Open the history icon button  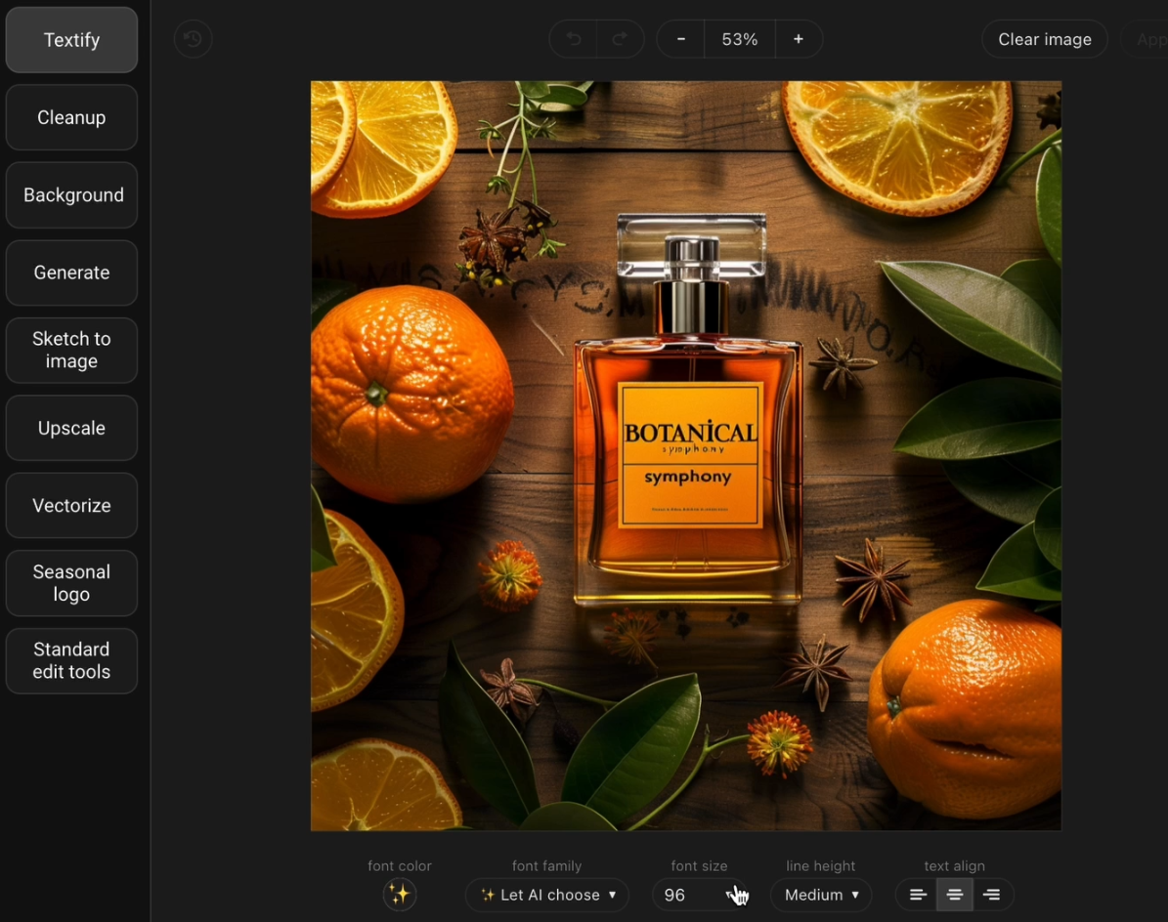click(x=193, y=39)
